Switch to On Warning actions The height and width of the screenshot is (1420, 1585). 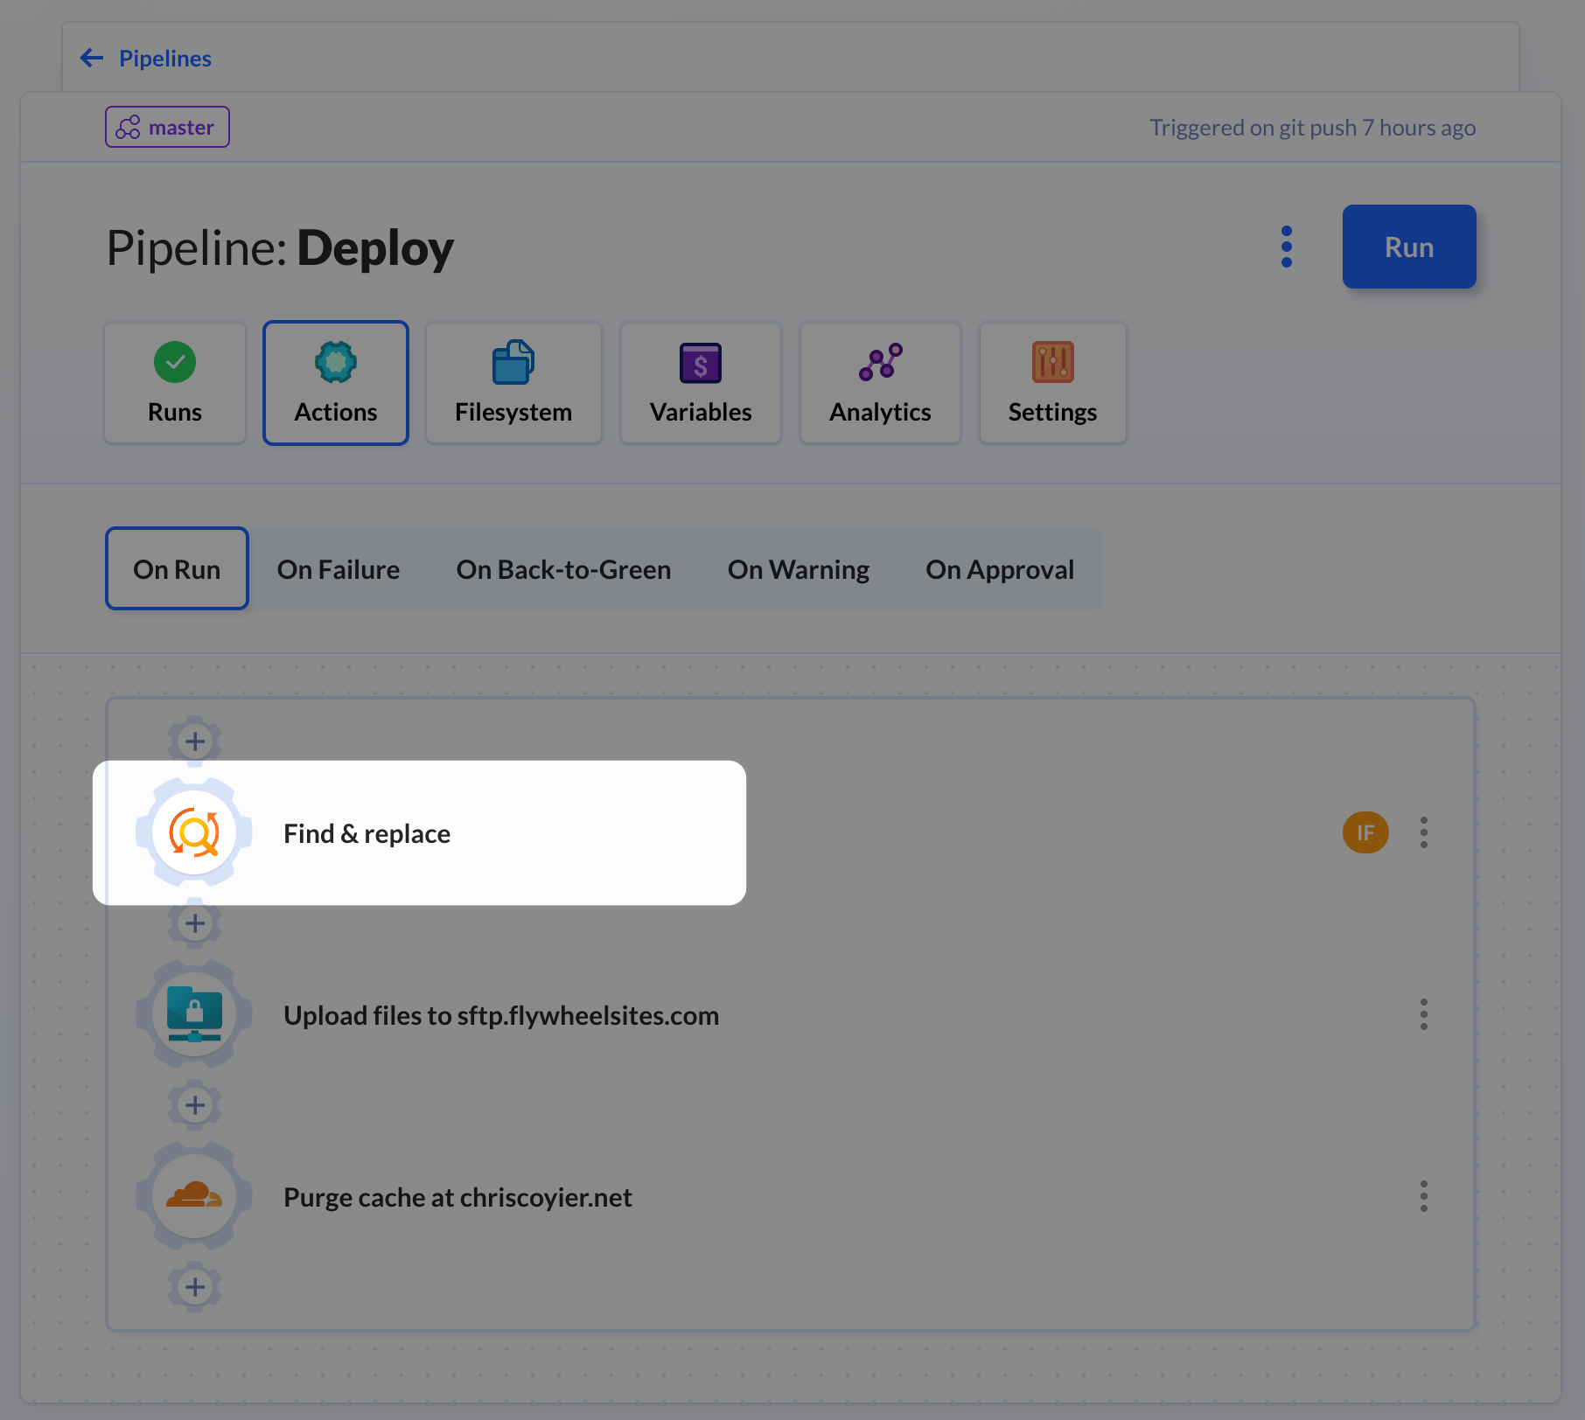pyautogui.click(x=799, y=569)
